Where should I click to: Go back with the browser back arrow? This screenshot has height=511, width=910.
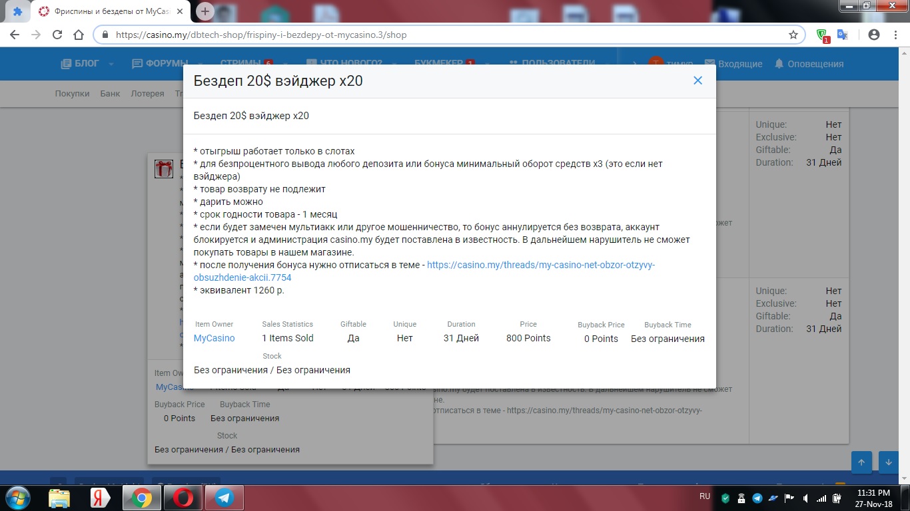tap(15, 35)
